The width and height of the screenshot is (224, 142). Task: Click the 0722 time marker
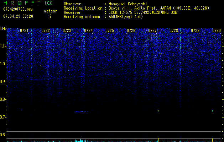pyautogui.click(x=46, y=31)
